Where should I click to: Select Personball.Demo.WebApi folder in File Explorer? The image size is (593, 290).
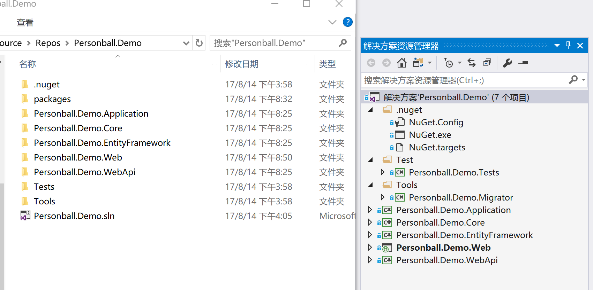(84, 172)
